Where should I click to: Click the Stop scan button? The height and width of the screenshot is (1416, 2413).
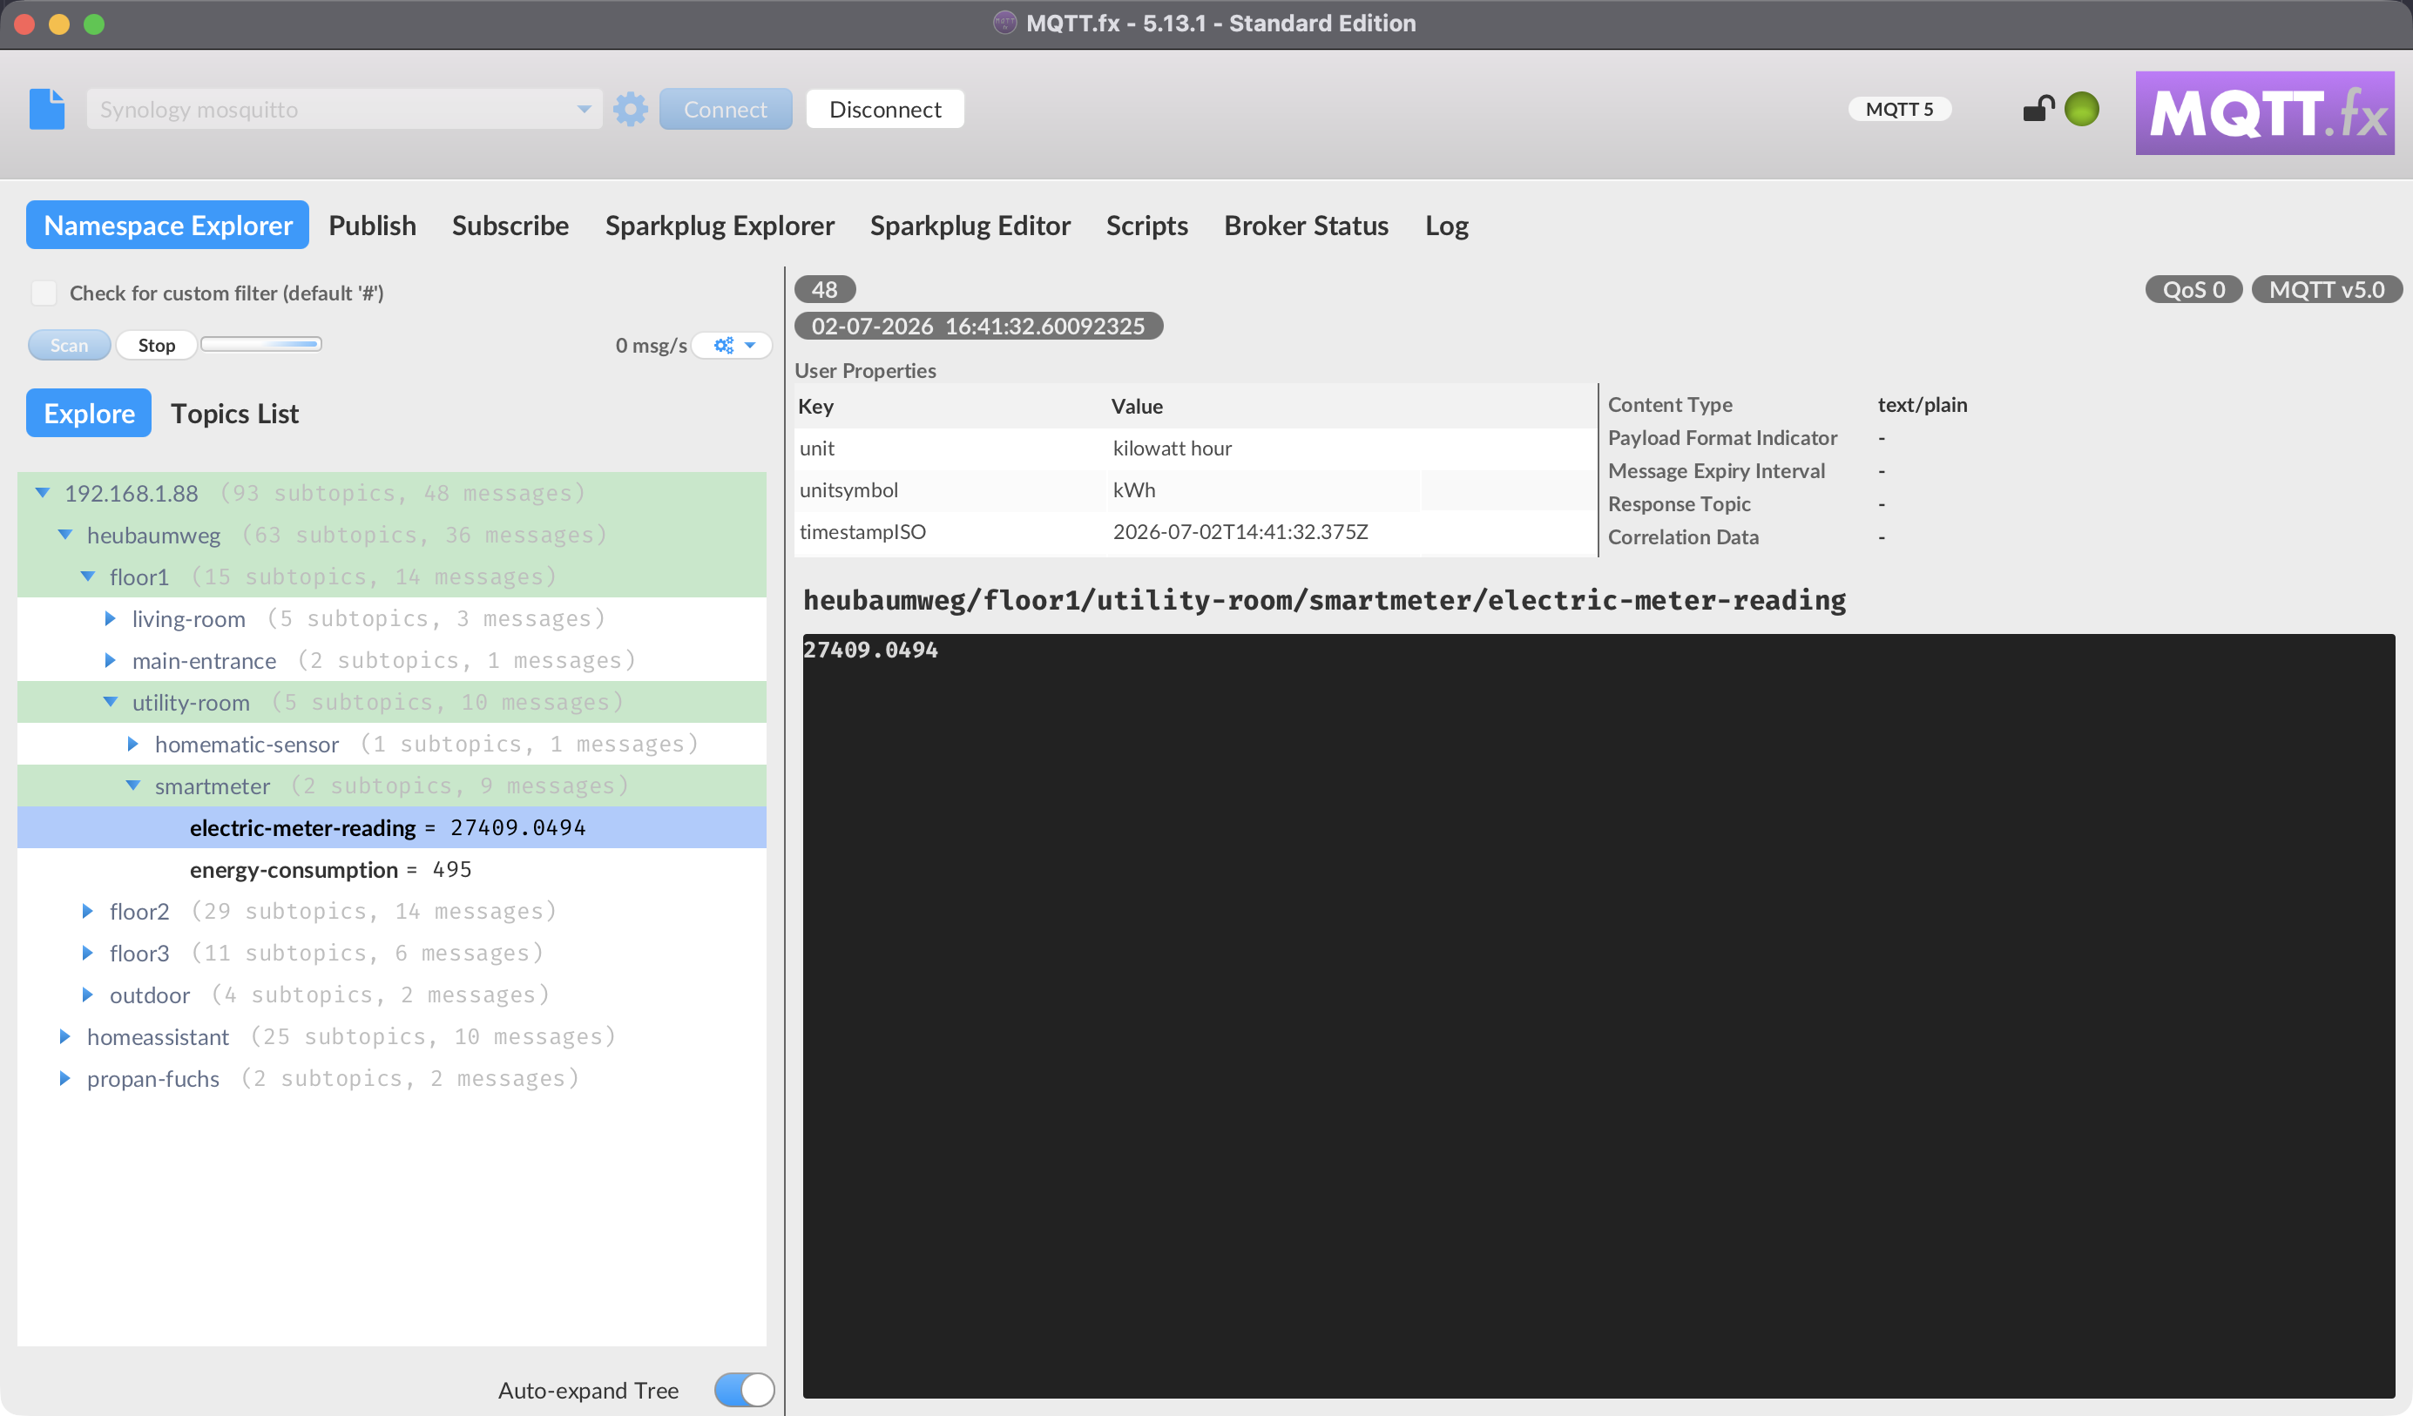coord(156,346)
